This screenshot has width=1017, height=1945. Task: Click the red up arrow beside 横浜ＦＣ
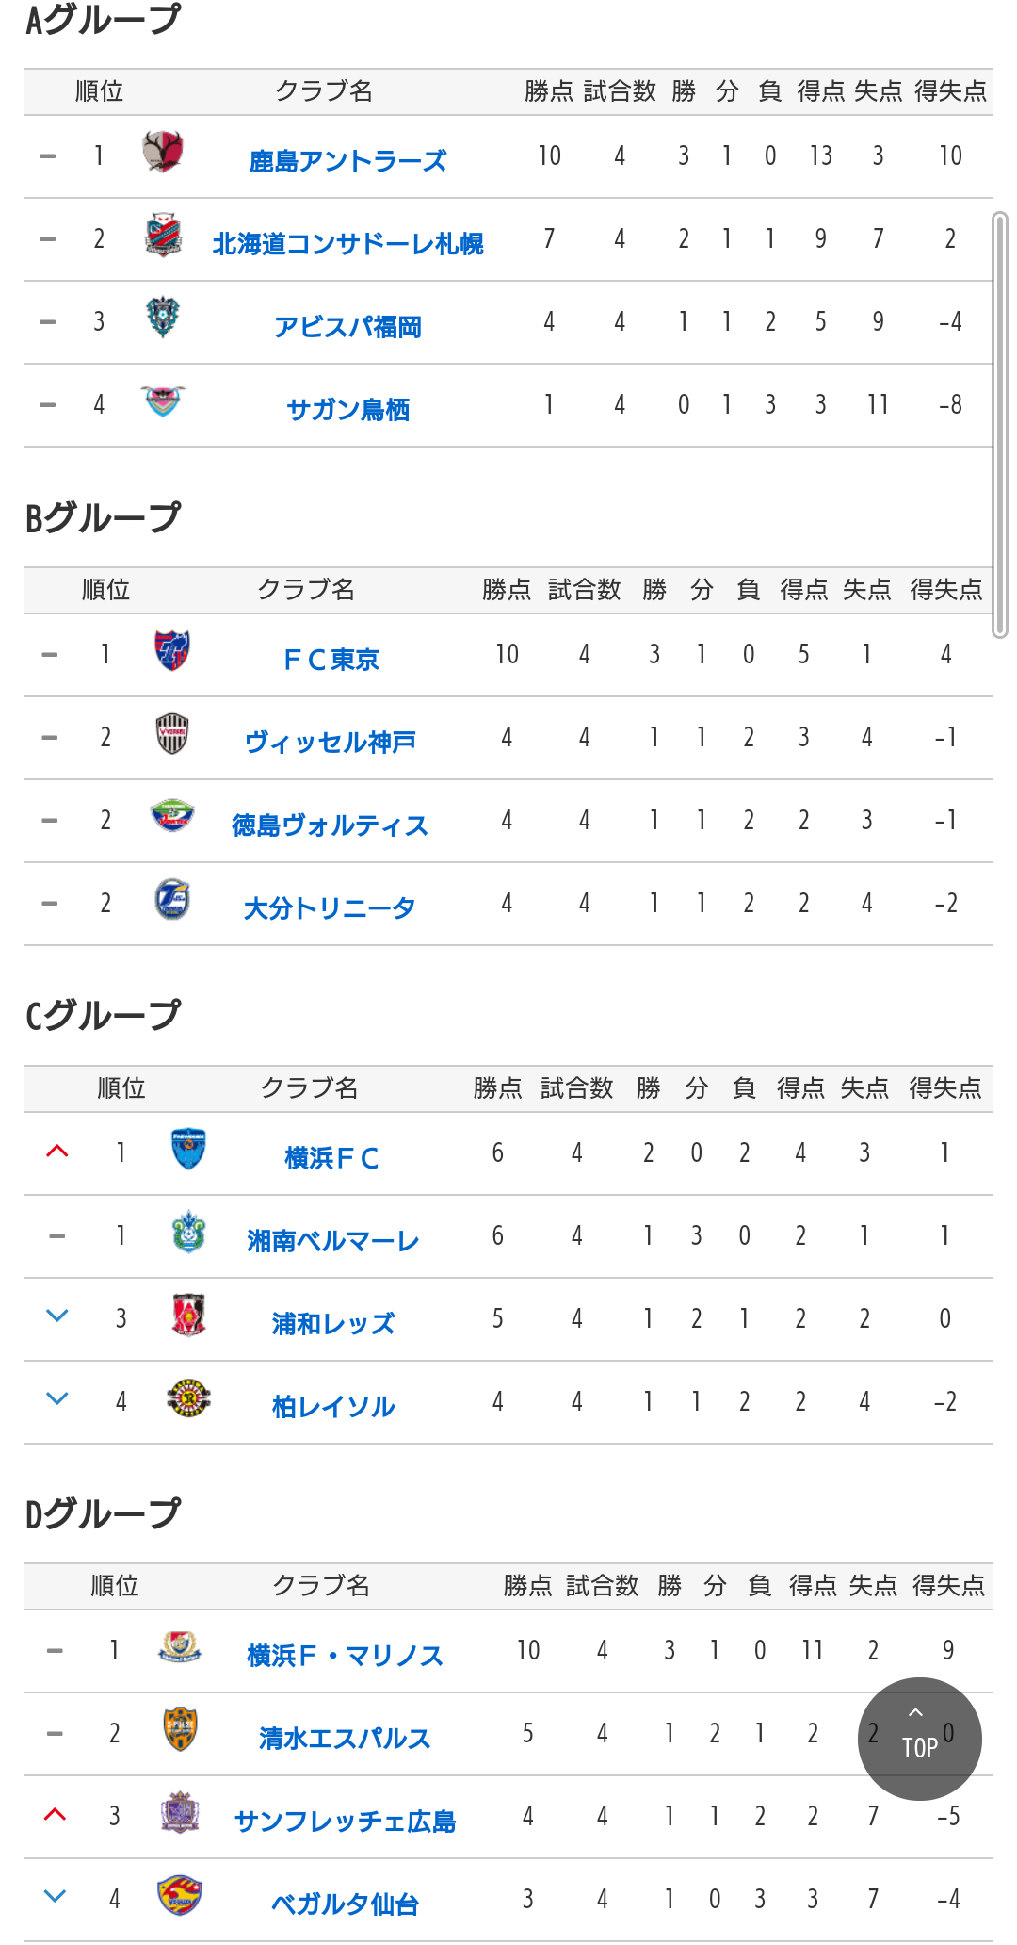(x=57, y=1152)
